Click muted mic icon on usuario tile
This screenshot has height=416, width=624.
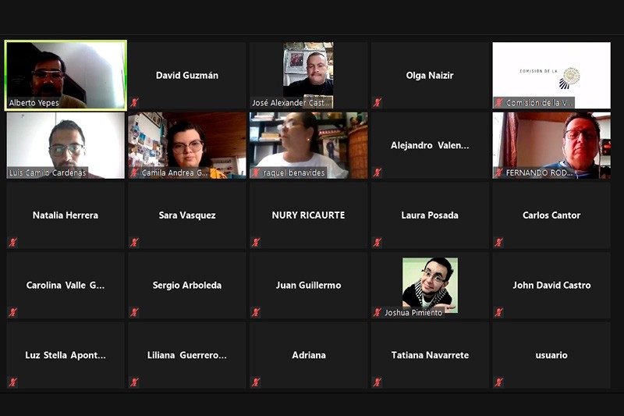[x=498, y=382]
